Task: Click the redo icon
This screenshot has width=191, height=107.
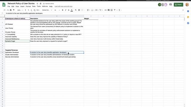Action: click(8, 10)
